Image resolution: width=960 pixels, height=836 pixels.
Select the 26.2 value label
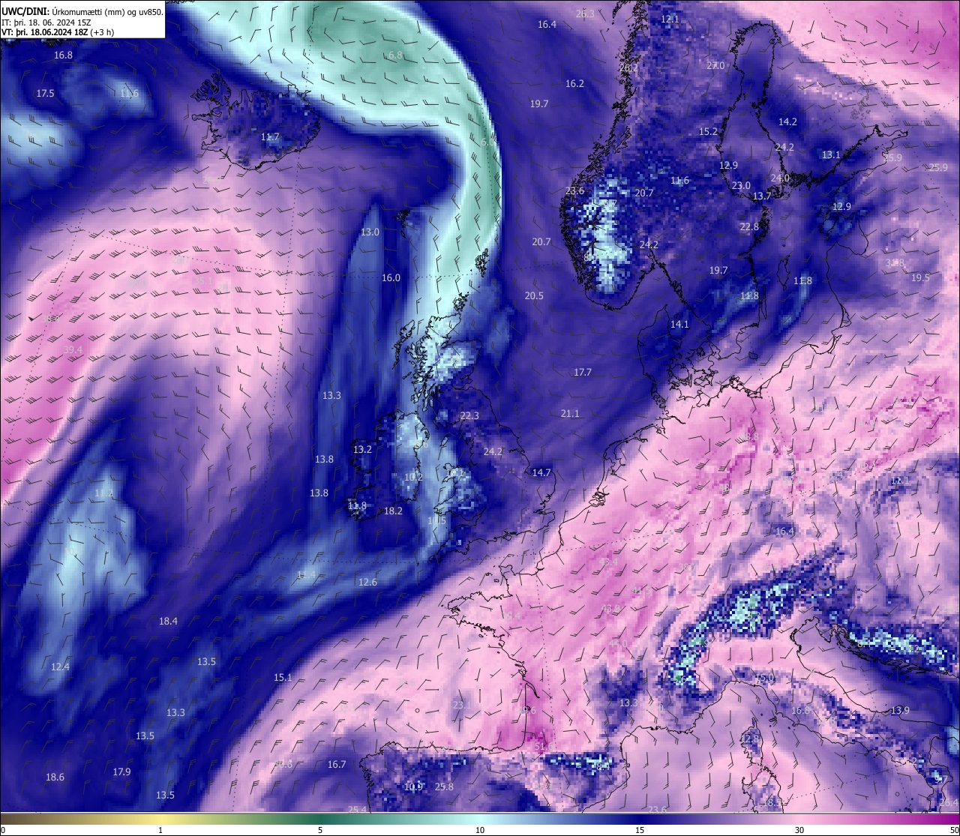point(628,68)
